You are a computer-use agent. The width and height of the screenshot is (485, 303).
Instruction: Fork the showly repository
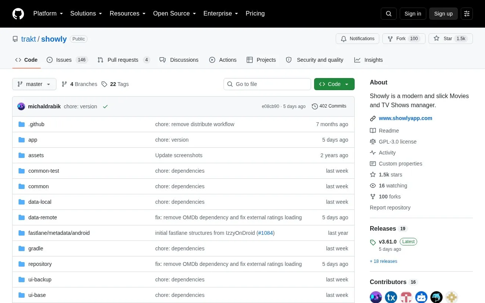(x=404, y=39)
